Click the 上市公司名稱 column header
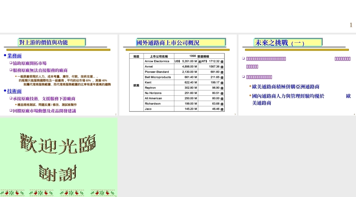 [x=159, y=56]
